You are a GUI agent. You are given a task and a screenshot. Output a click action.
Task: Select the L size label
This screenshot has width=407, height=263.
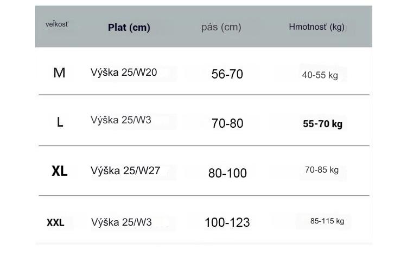tap(60, 123)
